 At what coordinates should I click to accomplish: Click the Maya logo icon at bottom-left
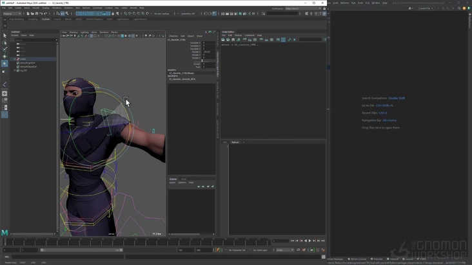(x=5, y=232)
